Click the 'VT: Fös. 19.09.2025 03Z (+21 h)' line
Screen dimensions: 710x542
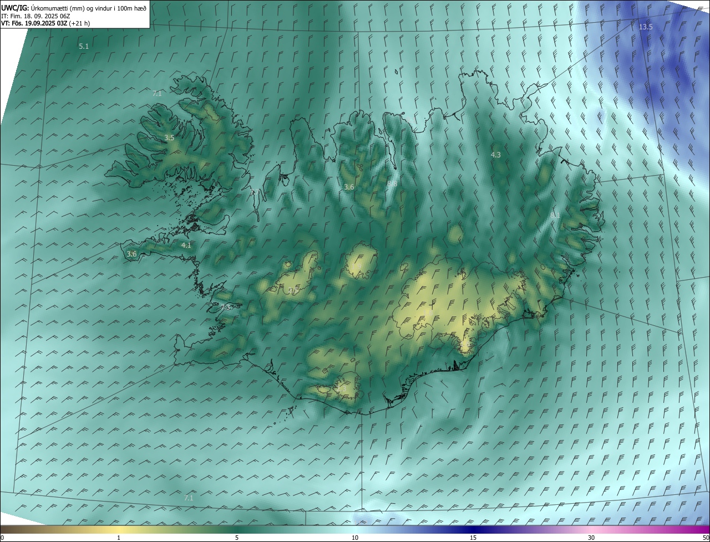(45, 23)
